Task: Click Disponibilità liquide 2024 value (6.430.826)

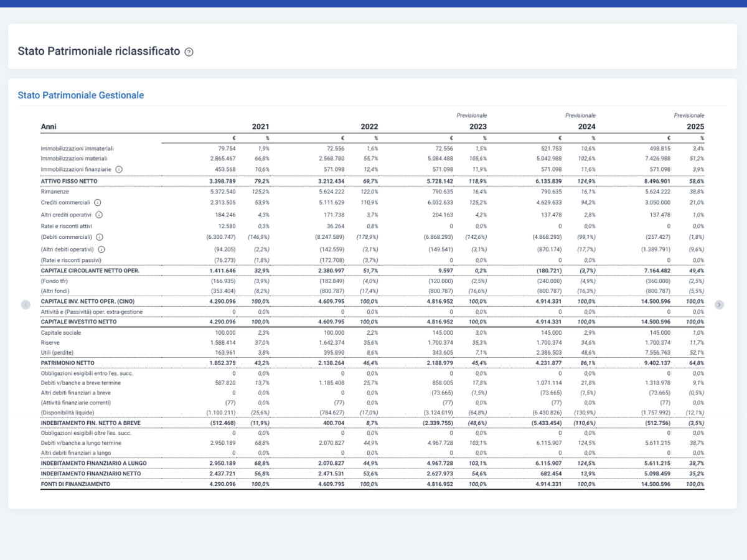Action: (x=547, y=413)
